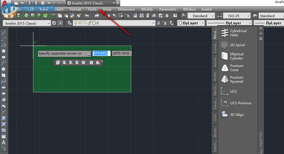Click the Table Style icon
This screenshot has width=284, height=154.
(x=255, y=16)
